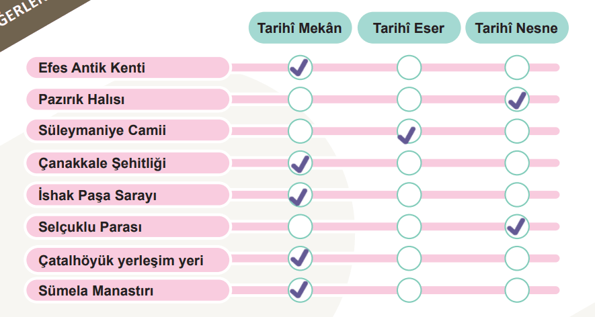This screenshot has width=595, height=317.
Task: Click the Tarihî Eser column header
Action: [409, 29]
